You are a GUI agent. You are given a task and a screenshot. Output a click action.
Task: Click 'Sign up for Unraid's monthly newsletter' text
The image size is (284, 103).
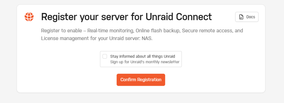pyautogui.click(x=145, y=62)
